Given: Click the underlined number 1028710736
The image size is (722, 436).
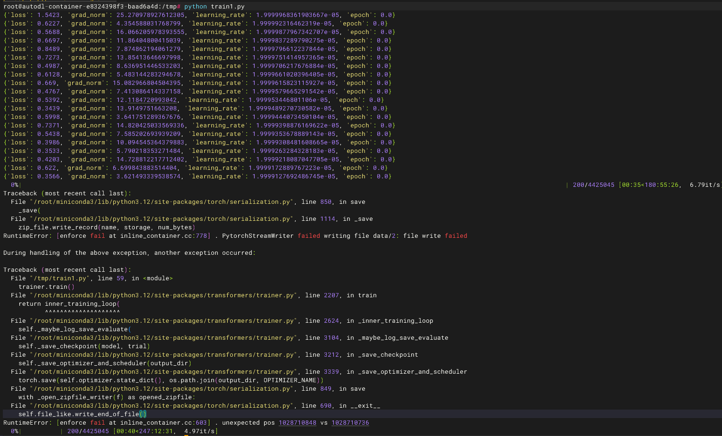Looking at the screenshot, I should point(350,423).
